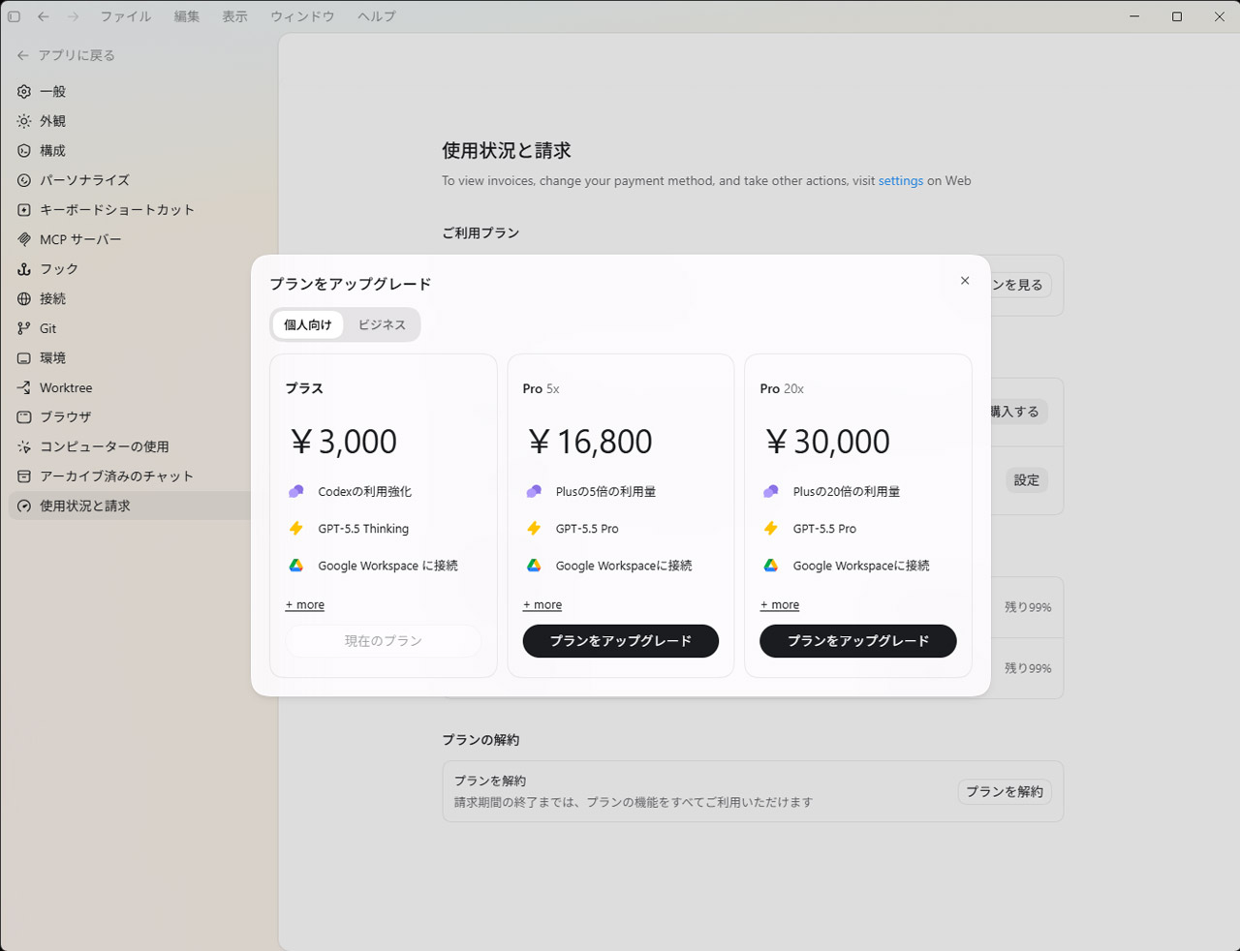Click the Git branch icon in sidebar
The height and width of the screenshot is (951, 1240).
point(24,328)
